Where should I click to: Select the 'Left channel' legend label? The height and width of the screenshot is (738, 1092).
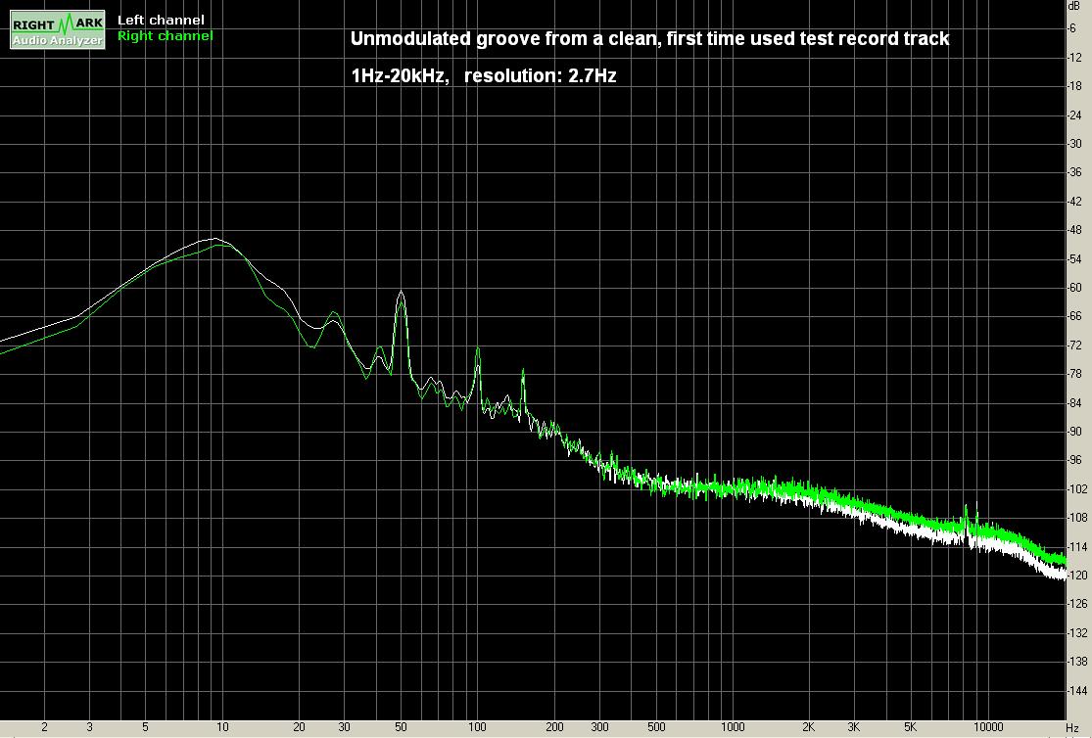point(161,21)
